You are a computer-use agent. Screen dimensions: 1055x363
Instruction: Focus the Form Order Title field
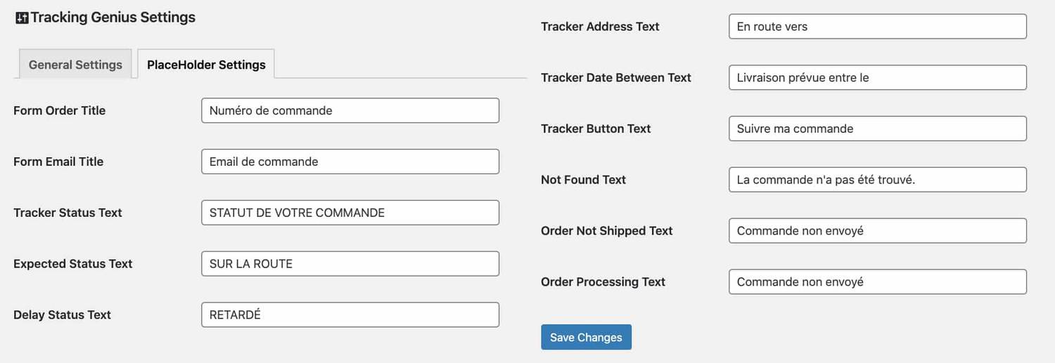coord(350,110)
